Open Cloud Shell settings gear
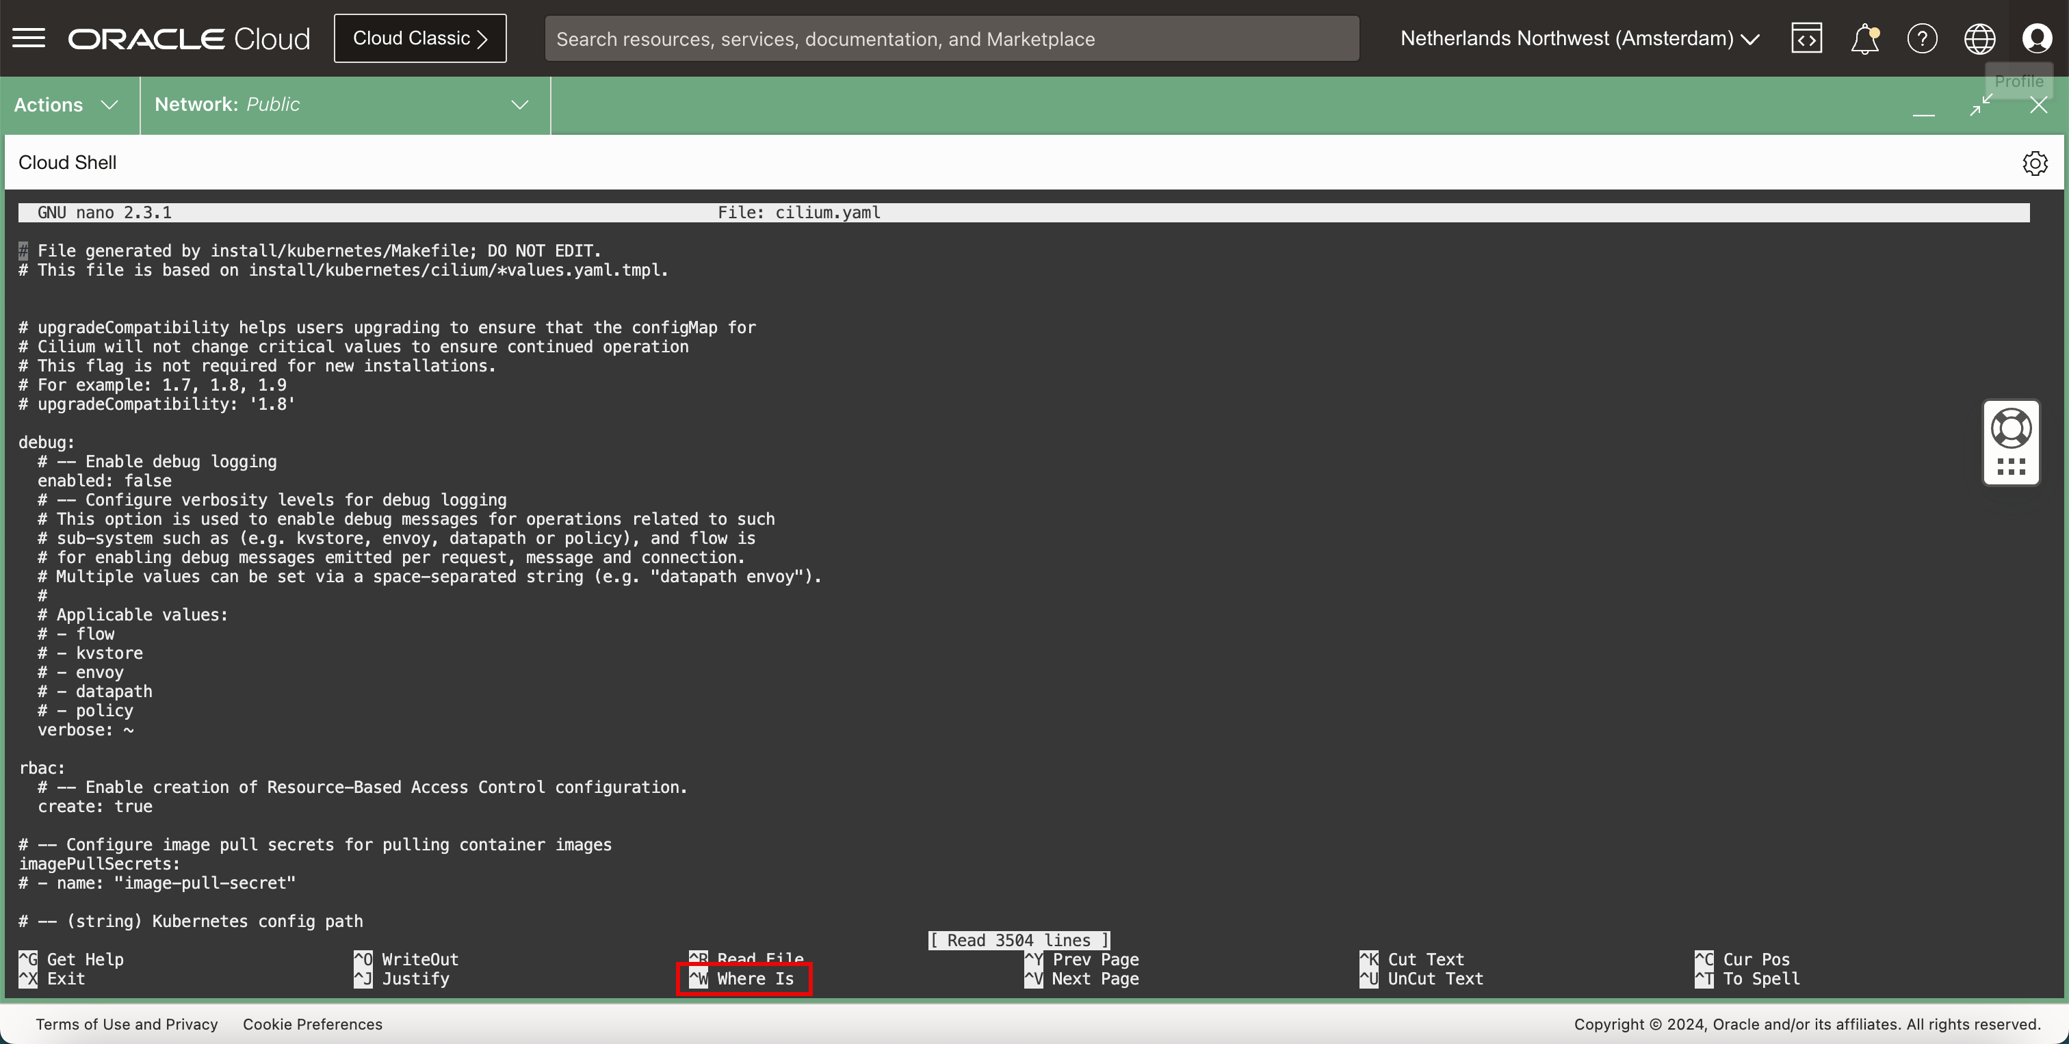This screenshot has height=1044, width=2069. point(2035,163)
